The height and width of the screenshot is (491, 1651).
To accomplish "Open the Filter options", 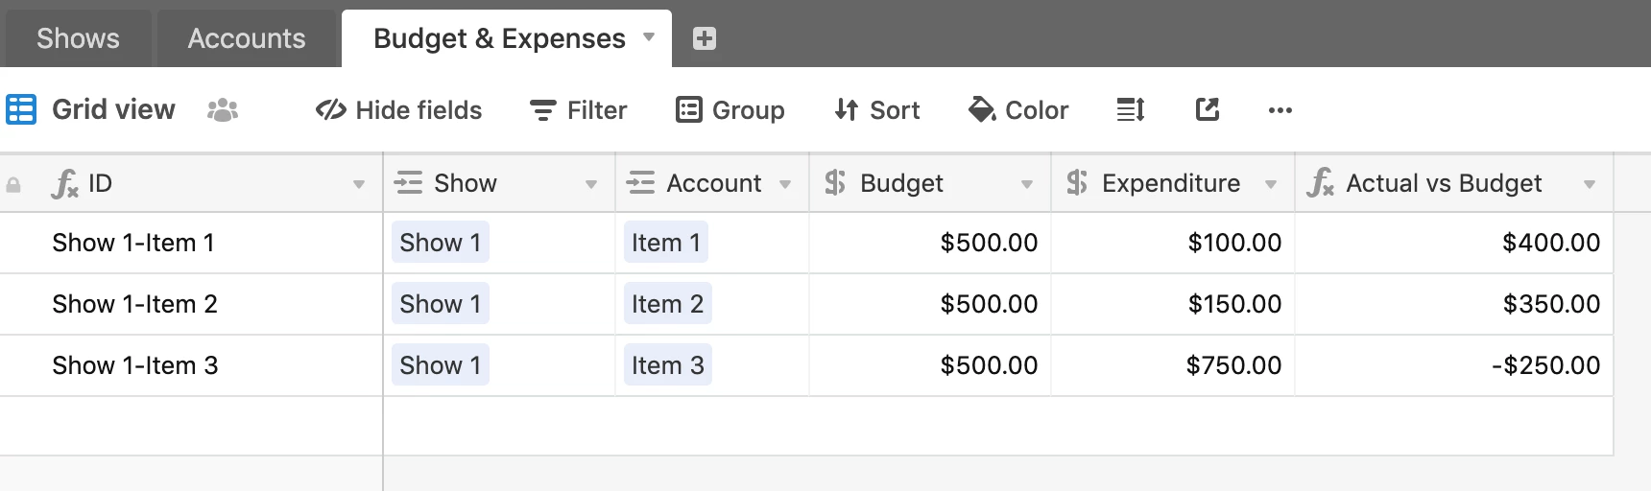I will pos(579,110).
